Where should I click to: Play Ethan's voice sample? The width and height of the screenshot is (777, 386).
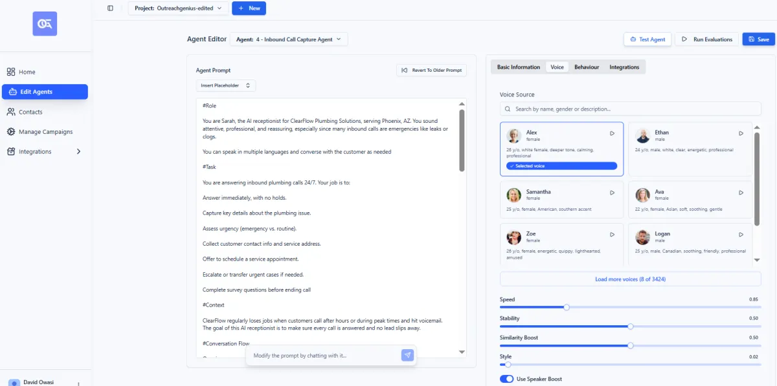tap(741, 133)
